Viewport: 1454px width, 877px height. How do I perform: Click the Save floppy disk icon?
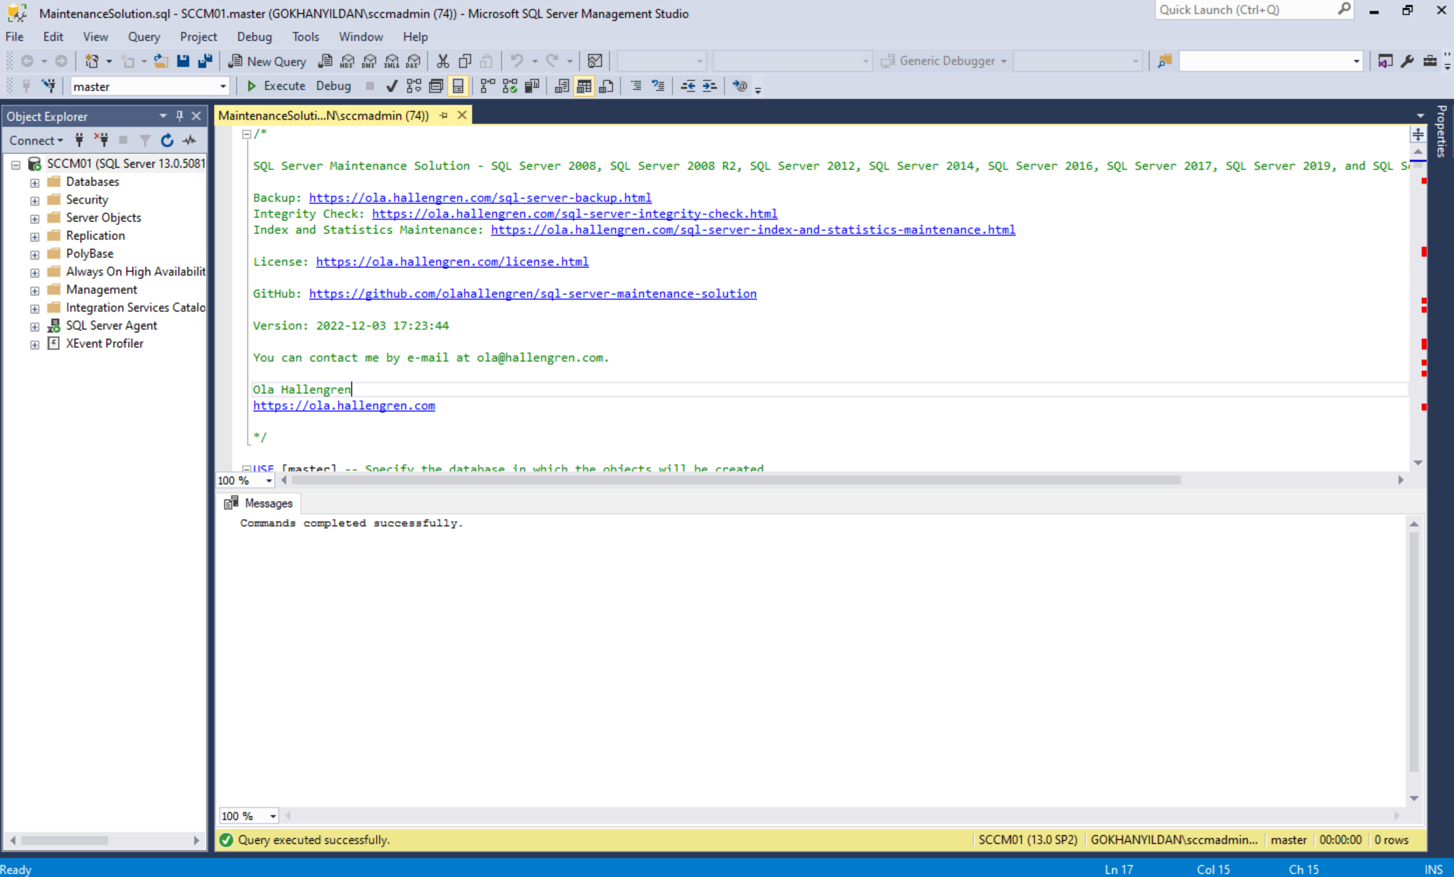coord(183,61)
